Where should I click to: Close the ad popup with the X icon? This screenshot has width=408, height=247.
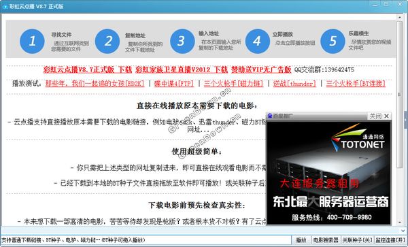tap(387, 116)
